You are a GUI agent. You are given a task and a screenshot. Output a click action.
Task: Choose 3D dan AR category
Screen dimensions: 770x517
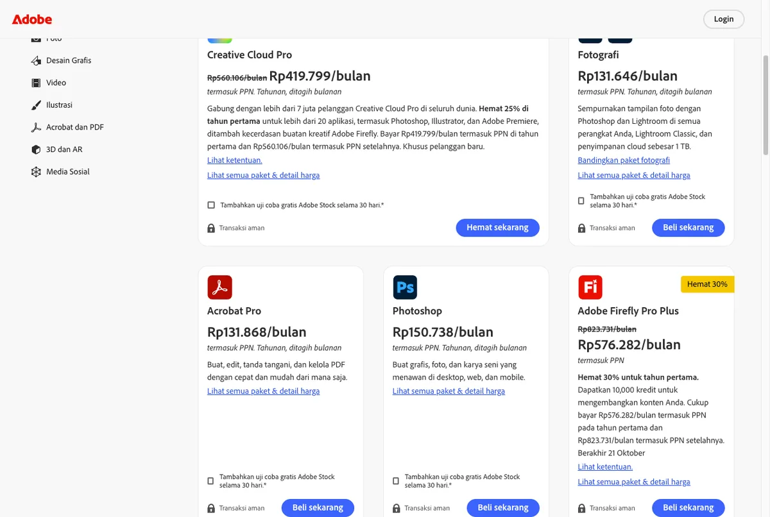[x=64, y=149]
